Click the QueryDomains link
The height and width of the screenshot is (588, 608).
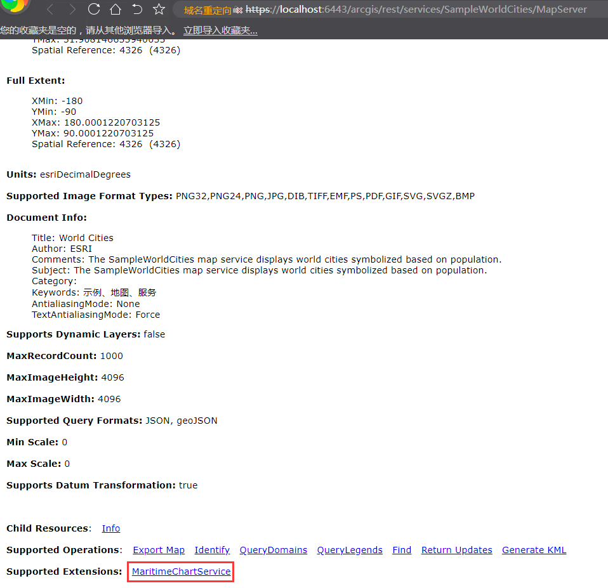(x=273, y=549)
